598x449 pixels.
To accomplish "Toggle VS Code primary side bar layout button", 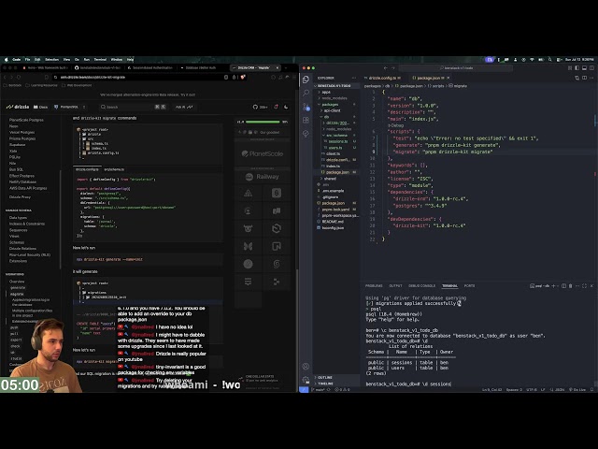I will click(x=577, y=68).
